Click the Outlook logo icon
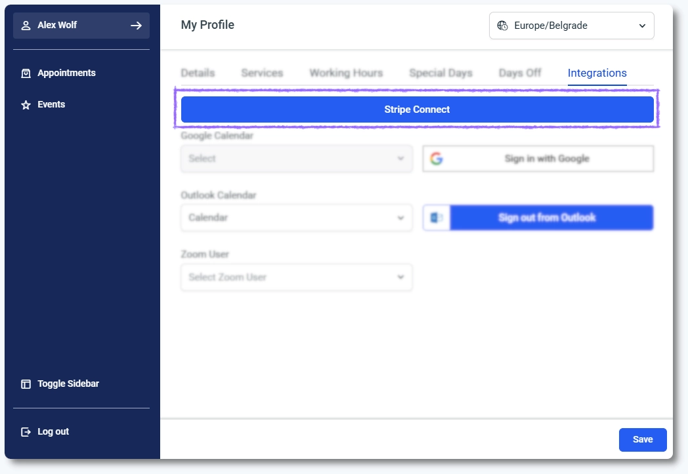The width and height of the screenshot is (688, 474). pos(437,217)
